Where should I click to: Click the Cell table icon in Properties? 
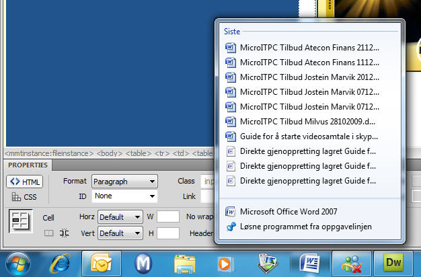[21, 221]
